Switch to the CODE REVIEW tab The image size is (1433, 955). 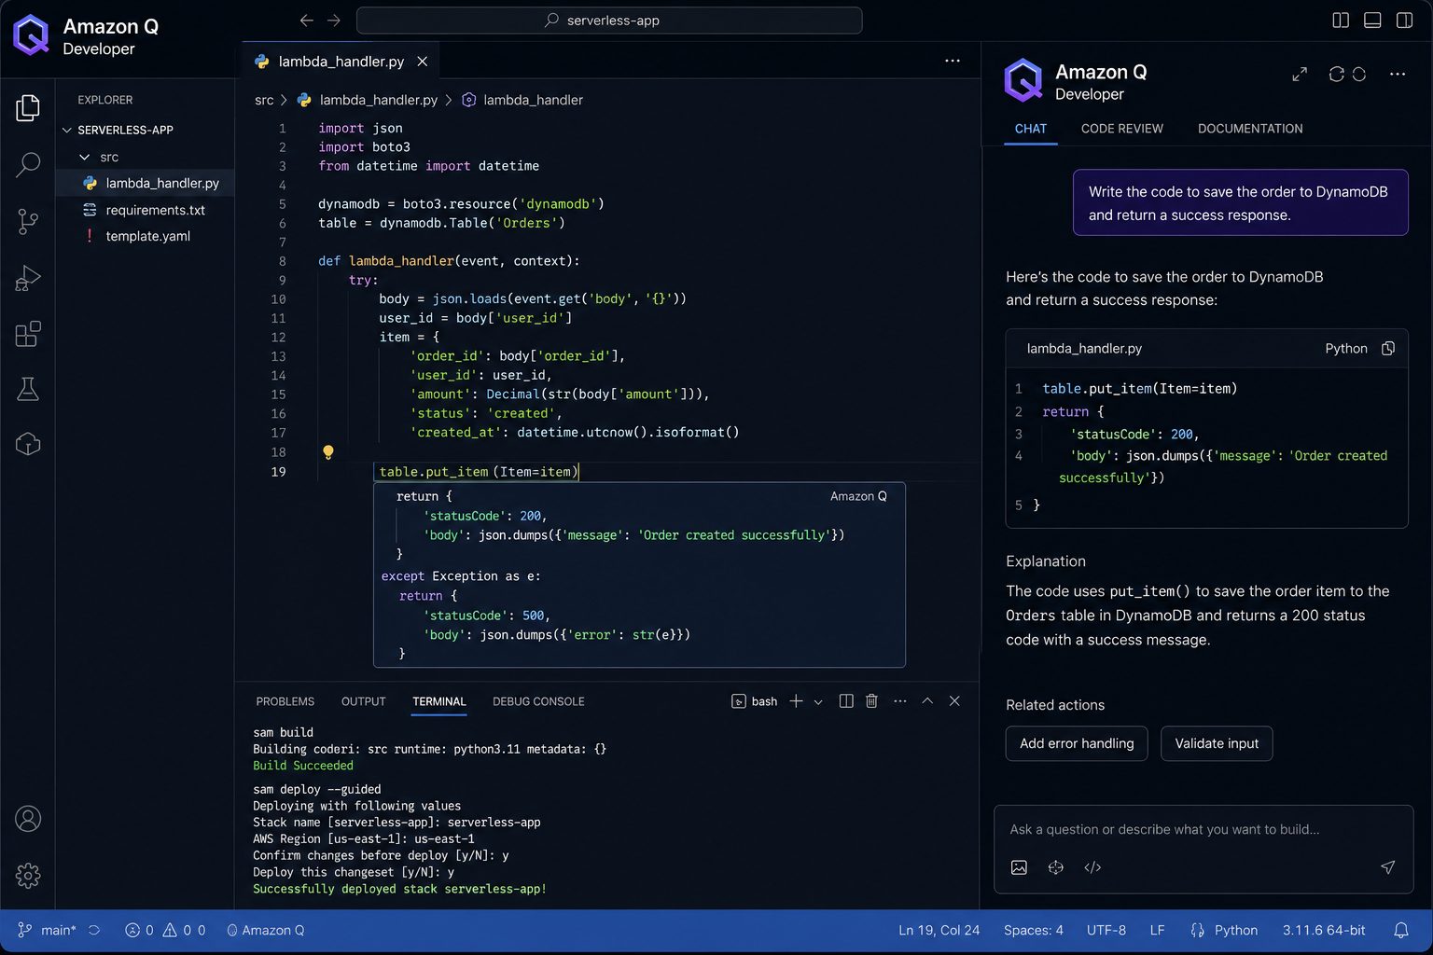[1121, 129]
